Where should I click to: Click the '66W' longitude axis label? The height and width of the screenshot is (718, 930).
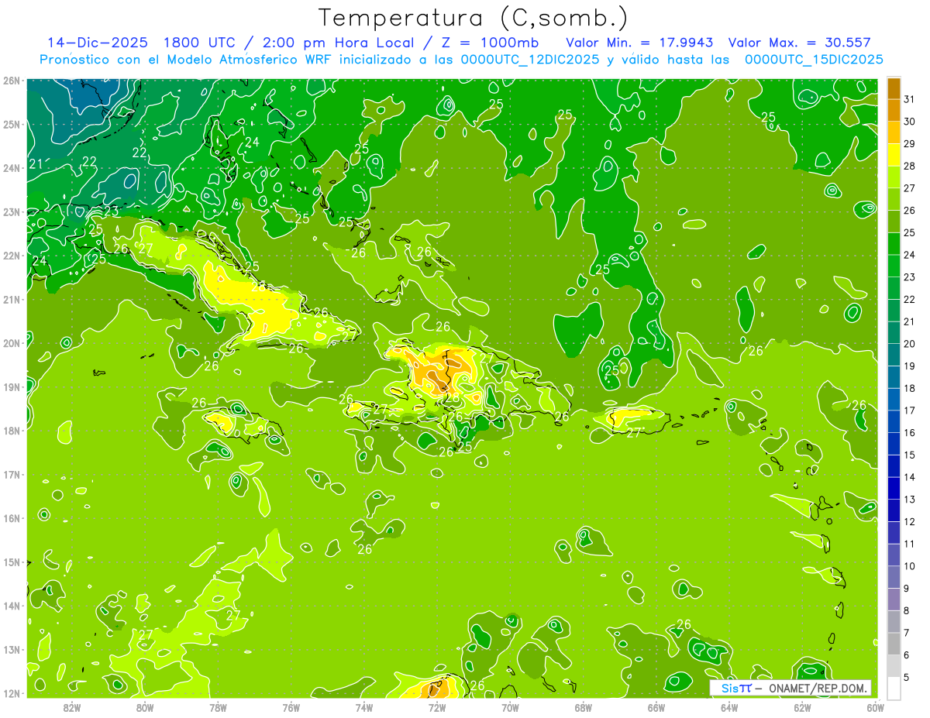pos(656,707)
